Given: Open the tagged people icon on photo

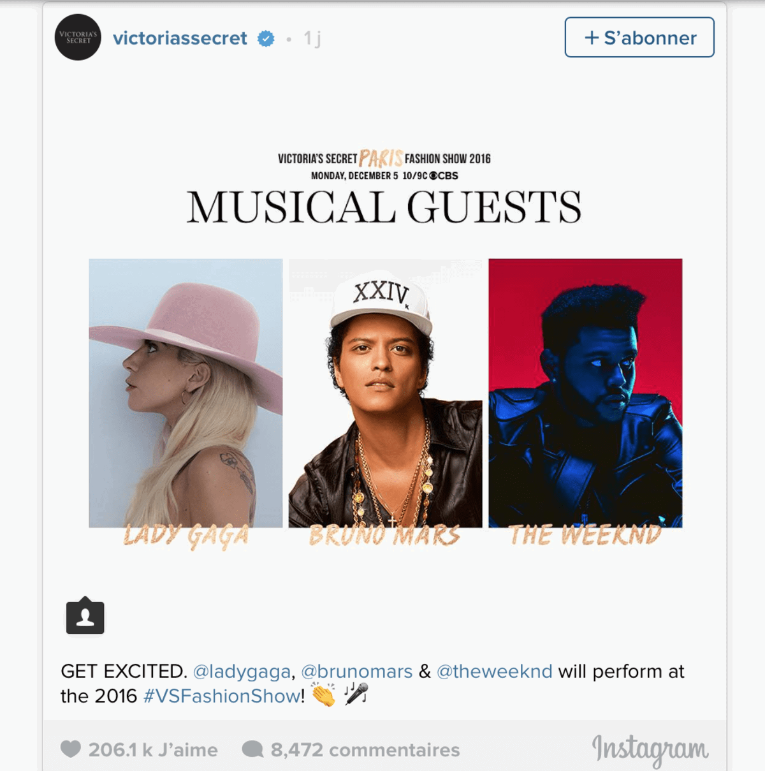Looking at the screenshot, I should tap(85, 616).
